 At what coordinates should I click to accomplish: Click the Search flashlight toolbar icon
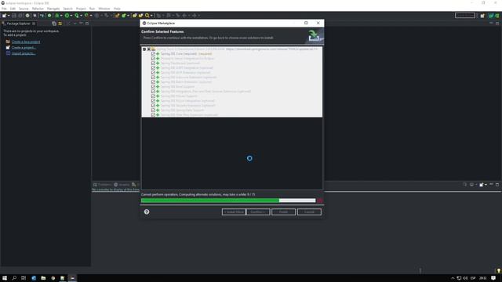[x=147, y=16]
